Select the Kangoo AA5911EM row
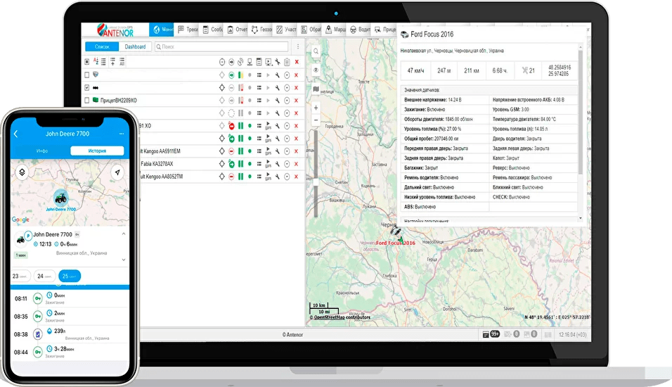The image size is (672, 387). (222, 151)
